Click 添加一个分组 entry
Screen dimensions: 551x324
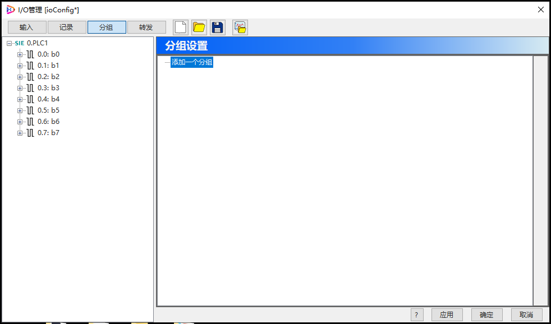(x=192, y=63)
